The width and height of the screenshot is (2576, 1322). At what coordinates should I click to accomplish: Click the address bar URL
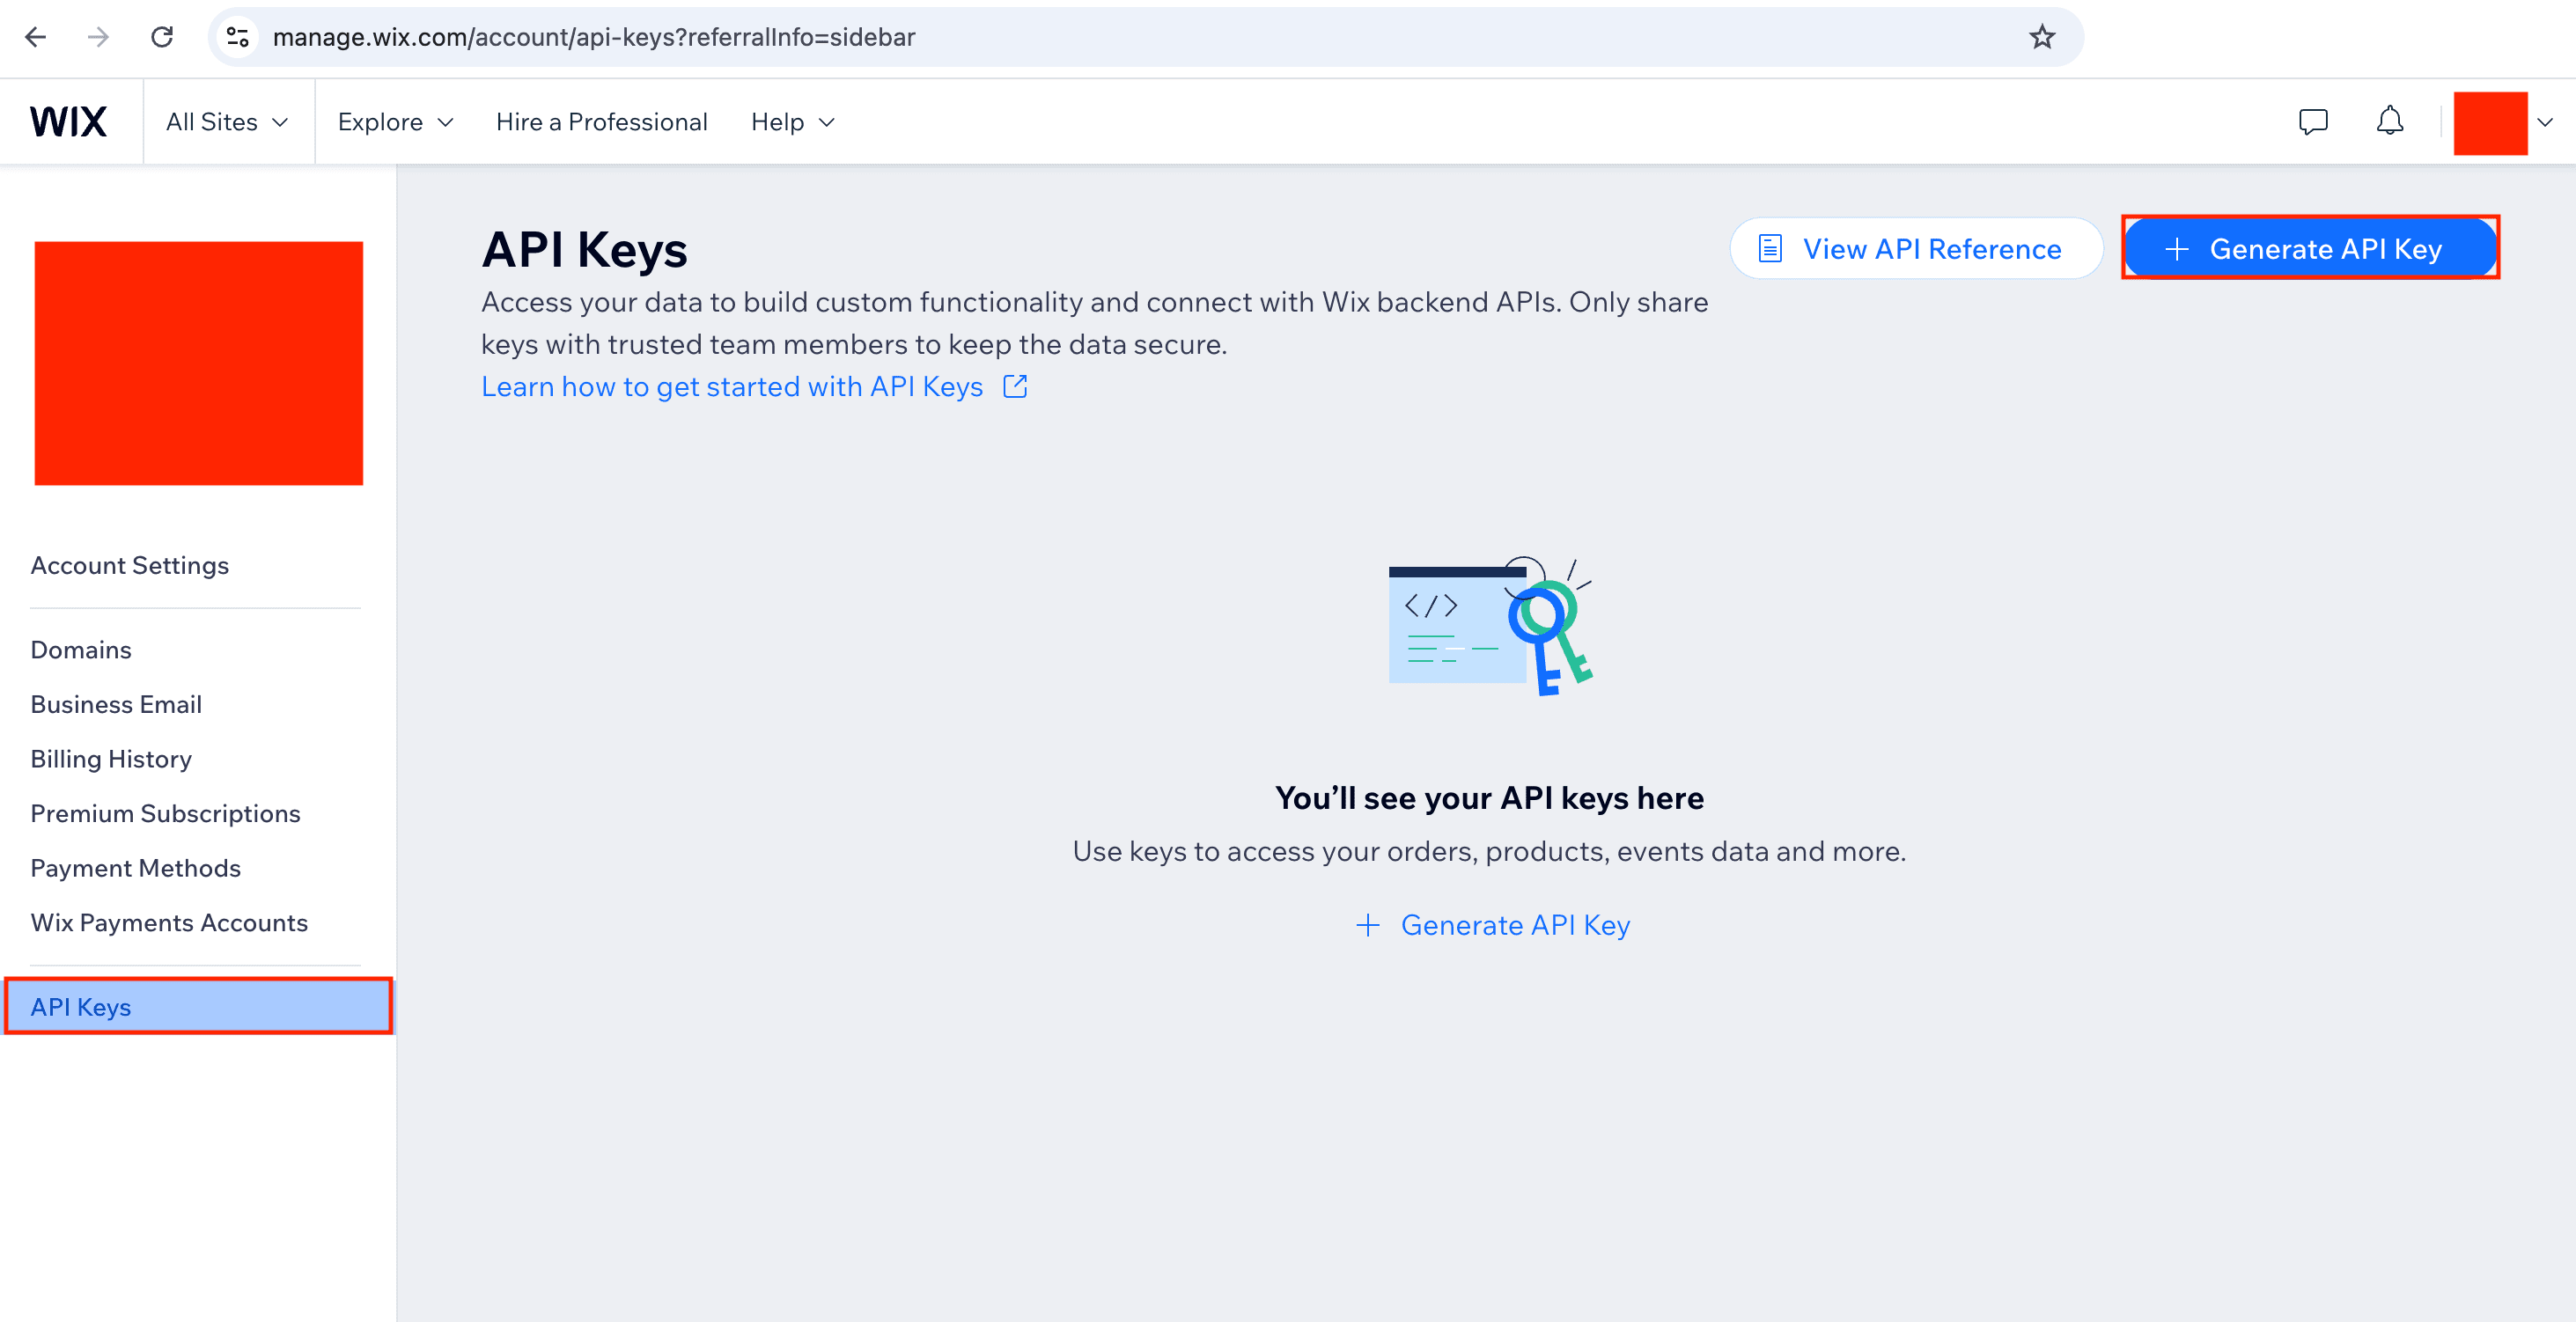[593, 37]
